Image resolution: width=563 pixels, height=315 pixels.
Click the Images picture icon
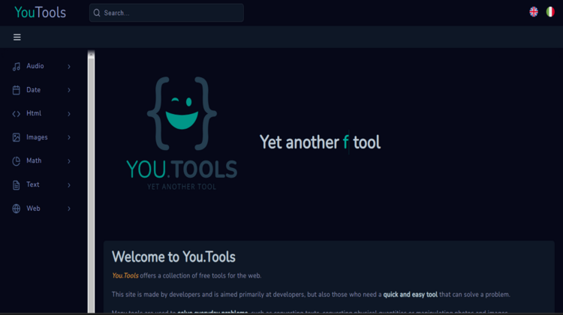coord(17,137)
